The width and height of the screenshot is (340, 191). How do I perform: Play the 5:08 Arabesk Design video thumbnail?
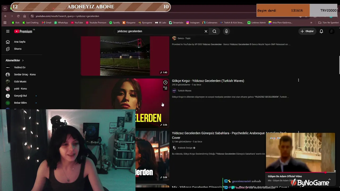[152, 156]
